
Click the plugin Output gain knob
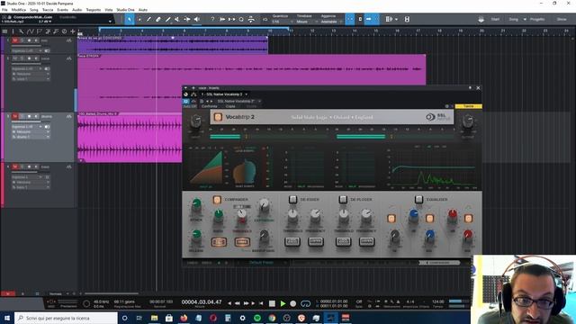coord(468,121)
